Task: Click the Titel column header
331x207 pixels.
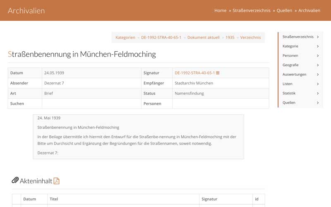Action: click(54, 199)
